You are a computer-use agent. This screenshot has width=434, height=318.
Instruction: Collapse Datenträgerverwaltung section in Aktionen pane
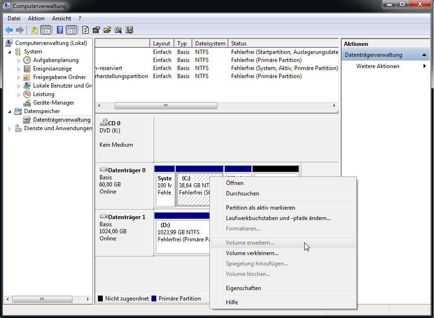pos(424,55)
